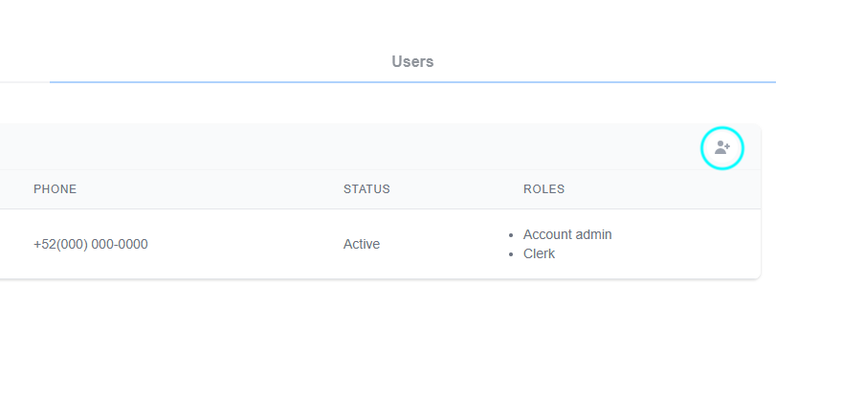Select the STATUS column header
This screenshot has width=842, height=416.
pos(366,189)
